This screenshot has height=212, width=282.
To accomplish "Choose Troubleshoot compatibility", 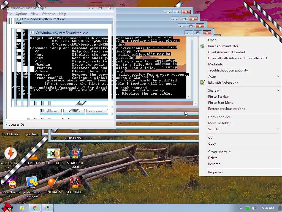I will point(240,70).
